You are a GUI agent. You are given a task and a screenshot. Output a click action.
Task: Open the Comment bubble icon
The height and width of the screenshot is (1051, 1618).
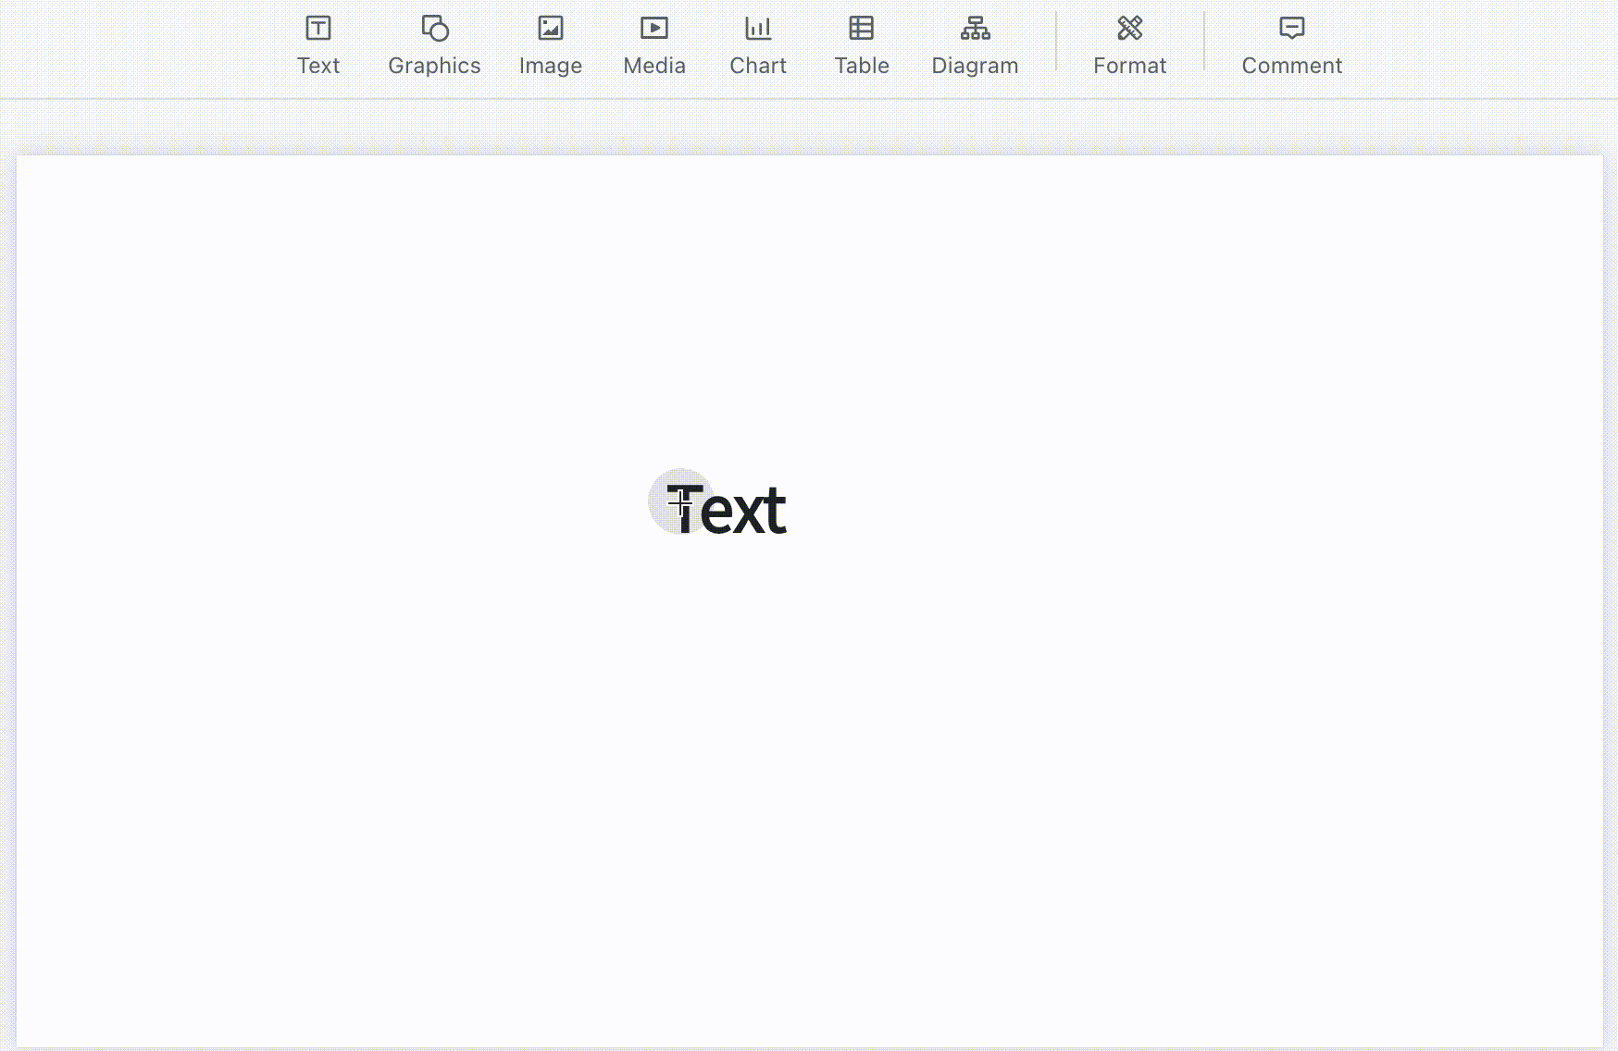(x=1291, y=29)
